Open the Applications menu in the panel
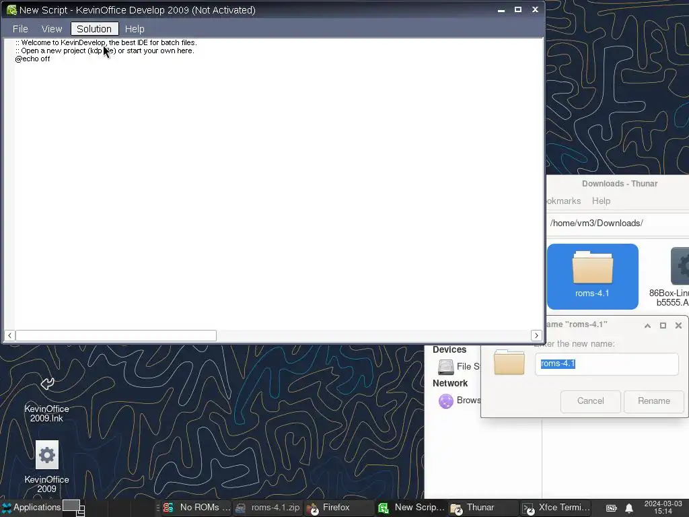The height and width of the screenshot is (517, 689). pyautogui.click(x=31, y=508)
